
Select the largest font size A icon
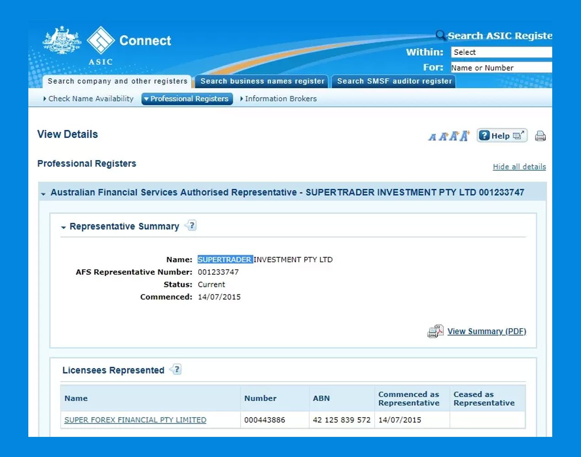click(x=465, y=136)
